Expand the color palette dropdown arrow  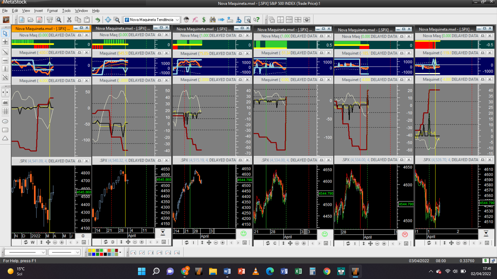click(120, 252)
